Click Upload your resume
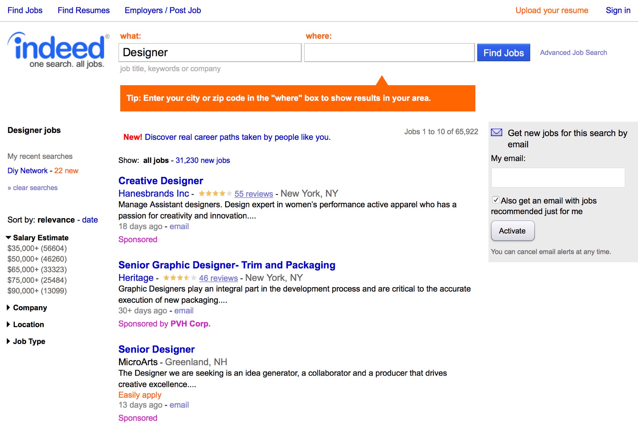Screen dimensions: 638x437 pos(552,10)
